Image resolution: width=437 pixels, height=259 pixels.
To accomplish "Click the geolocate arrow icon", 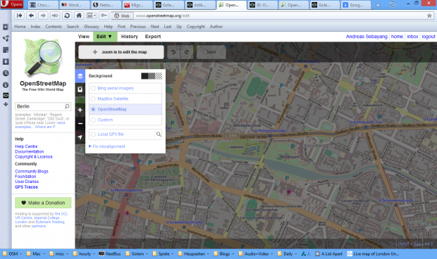I will (80, 137).
